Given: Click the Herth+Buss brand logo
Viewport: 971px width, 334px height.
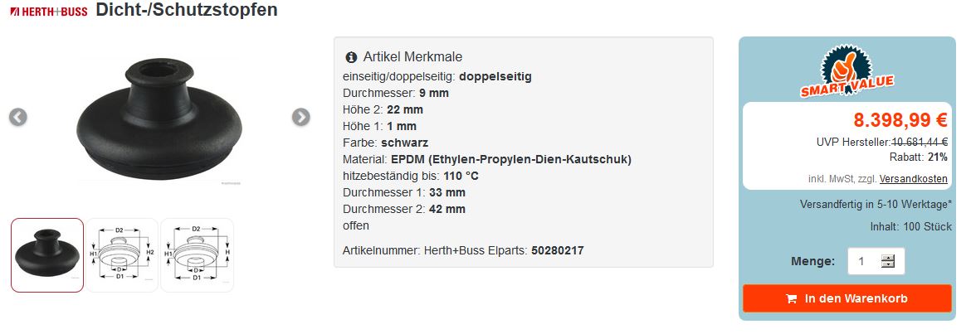Looking at the screenshot, I should 48,11.
